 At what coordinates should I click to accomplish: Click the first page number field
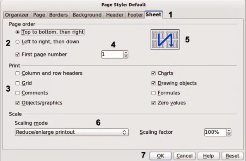pyautogui.click(x=112, y=54)
